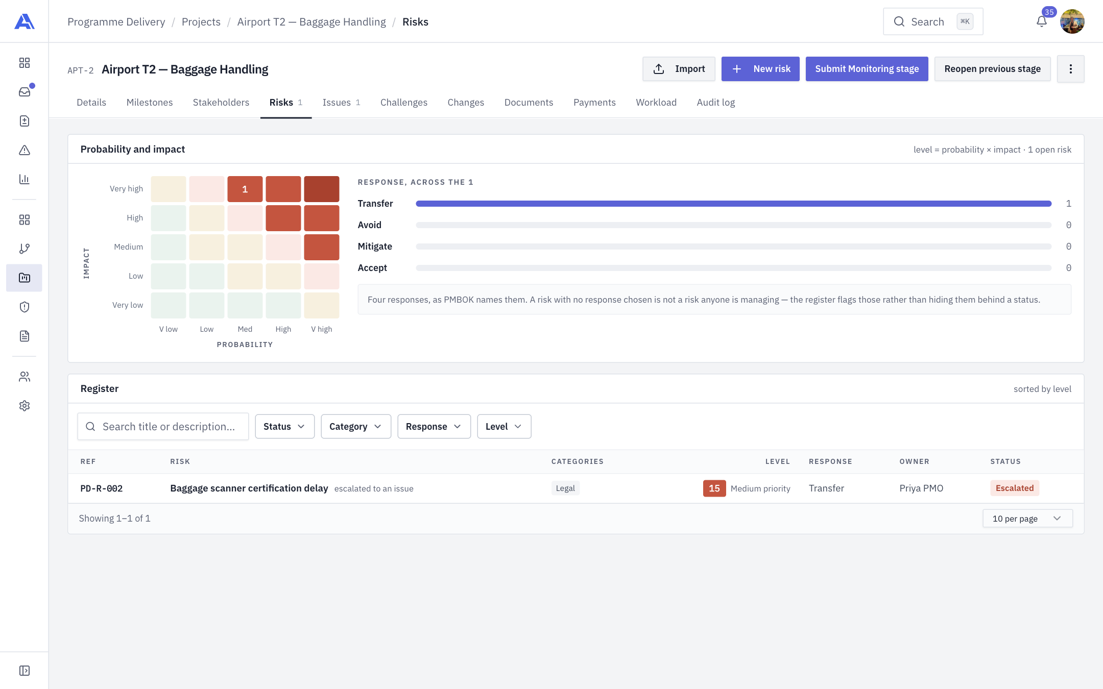
Task: Open the bar chart reports icon
Action: pos(24,179)
